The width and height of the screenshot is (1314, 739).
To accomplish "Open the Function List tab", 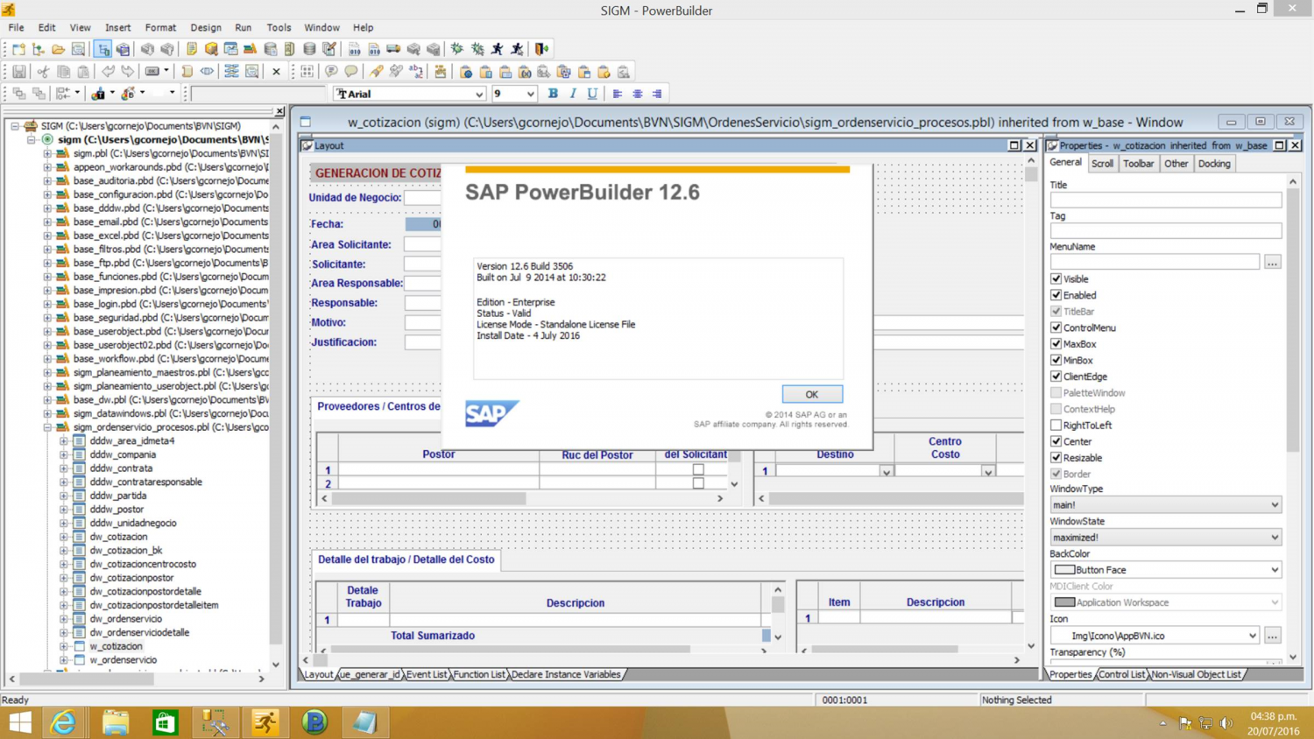I will coord(479,674).
